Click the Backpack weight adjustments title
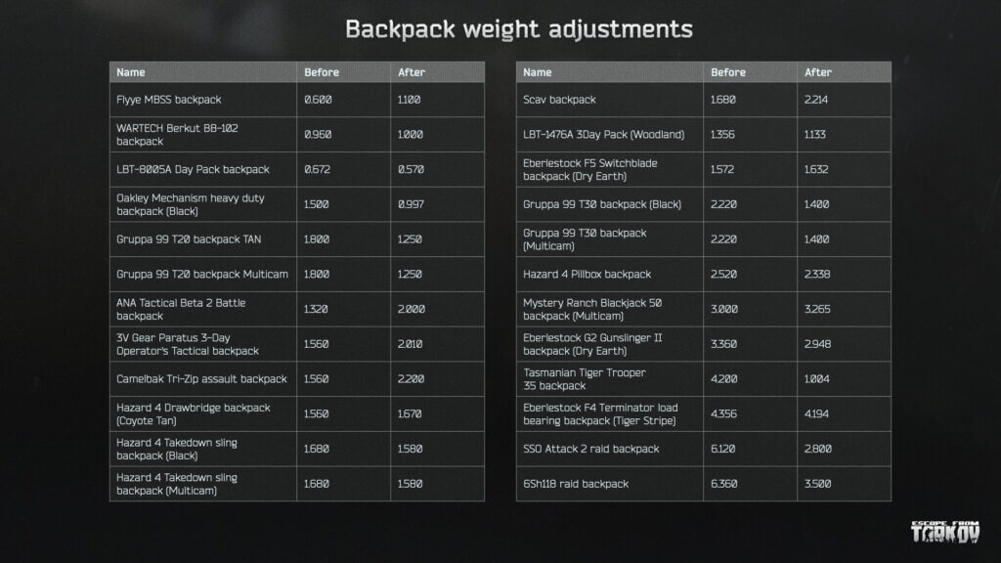Viewport: 1001px width, 563px height. tap(519, 29)
